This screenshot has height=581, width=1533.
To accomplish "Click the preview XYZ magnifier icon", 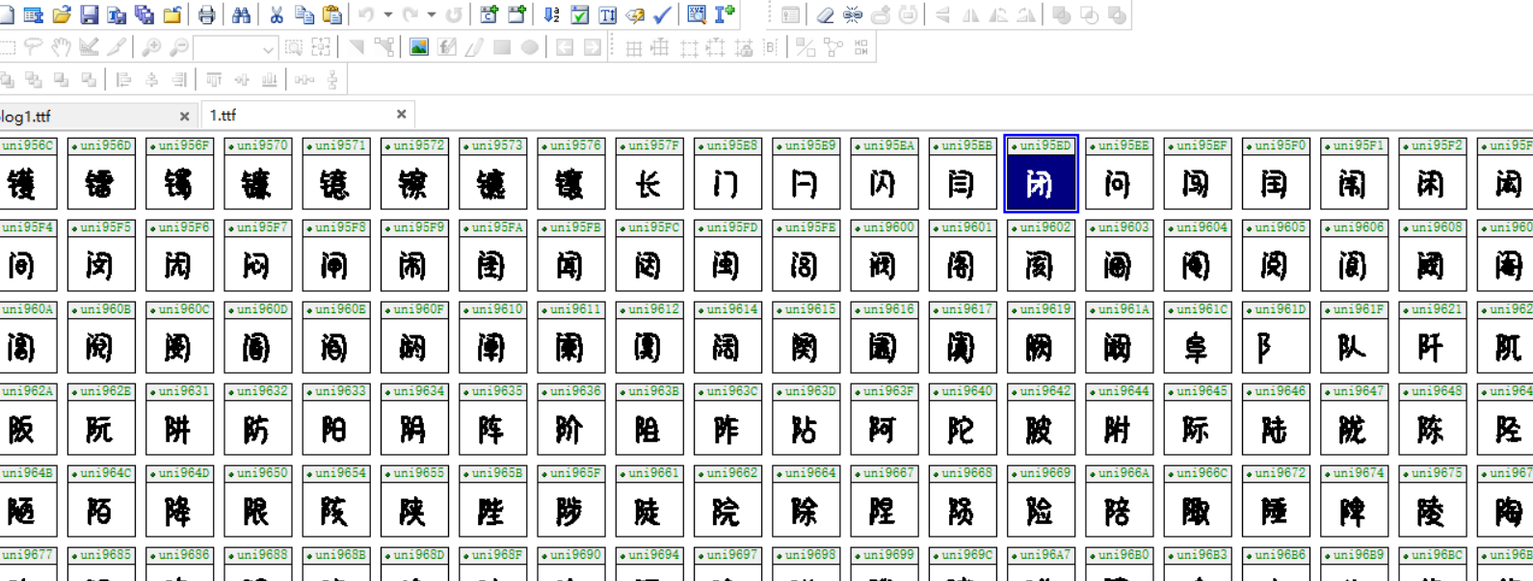I will (x=696, y=14).
